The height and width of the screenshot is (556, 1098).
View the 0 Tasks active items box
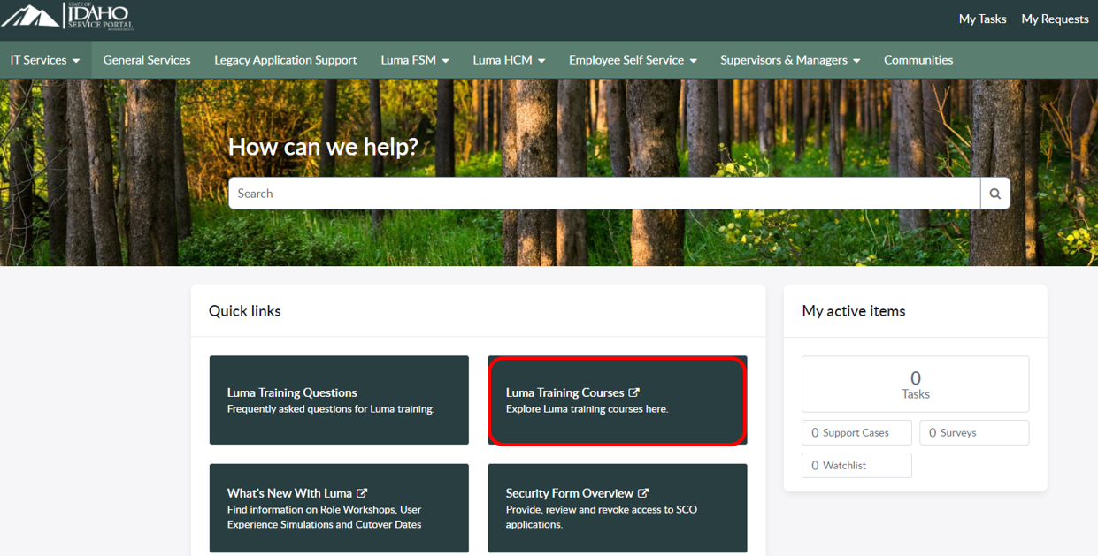pyautogui.click(x=915, y=385)
